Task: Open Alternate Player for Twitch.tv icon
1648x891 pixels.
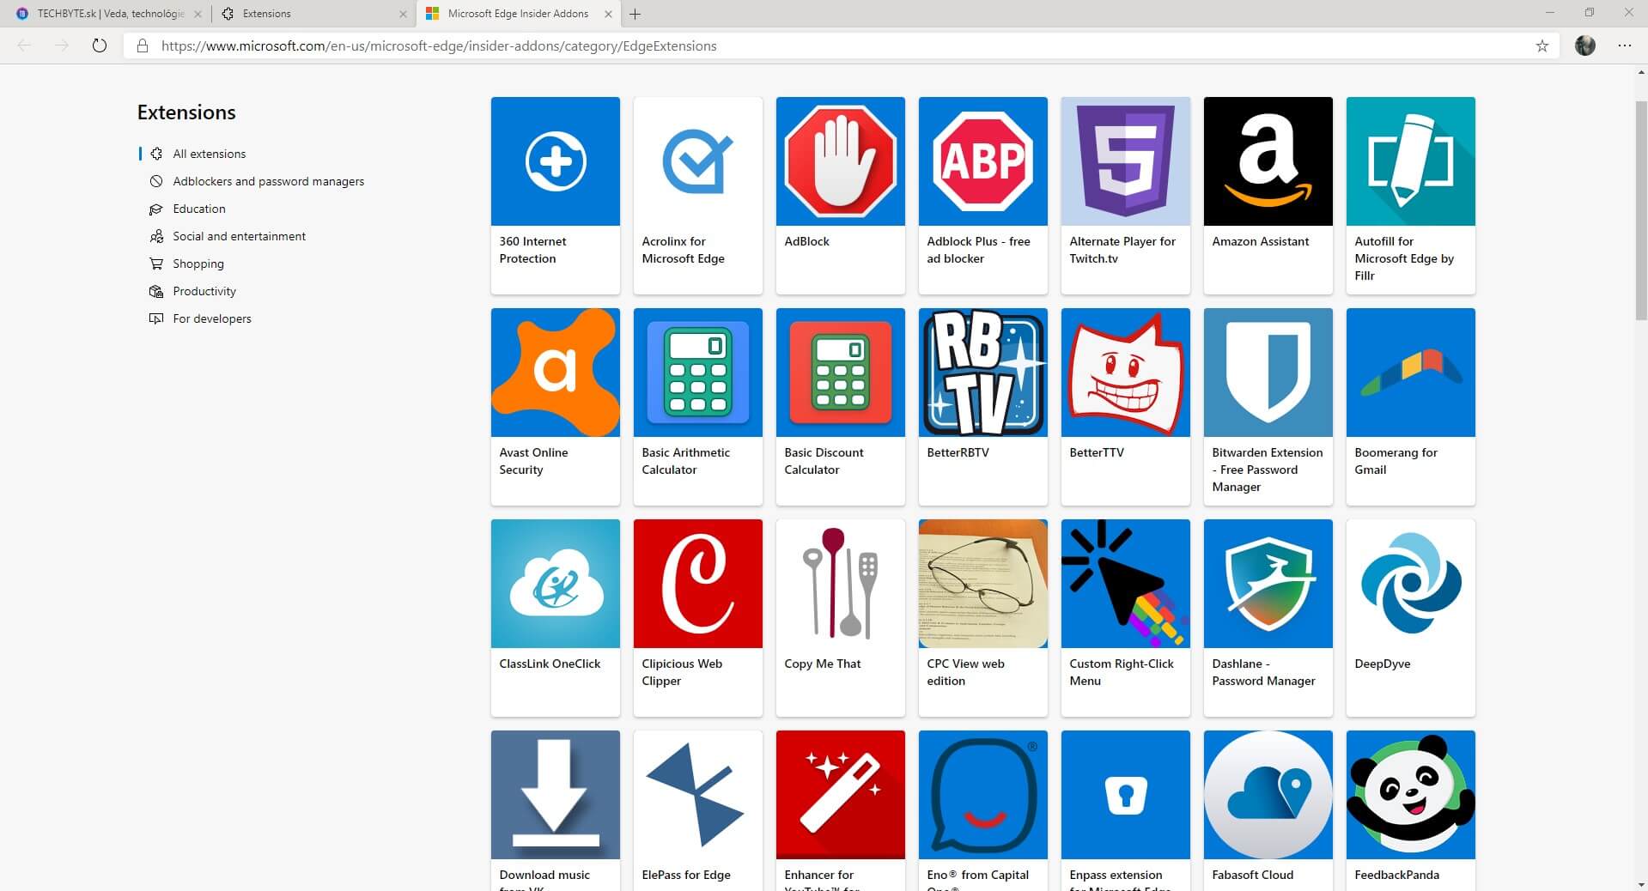Action: click(x=1125, y=161)
